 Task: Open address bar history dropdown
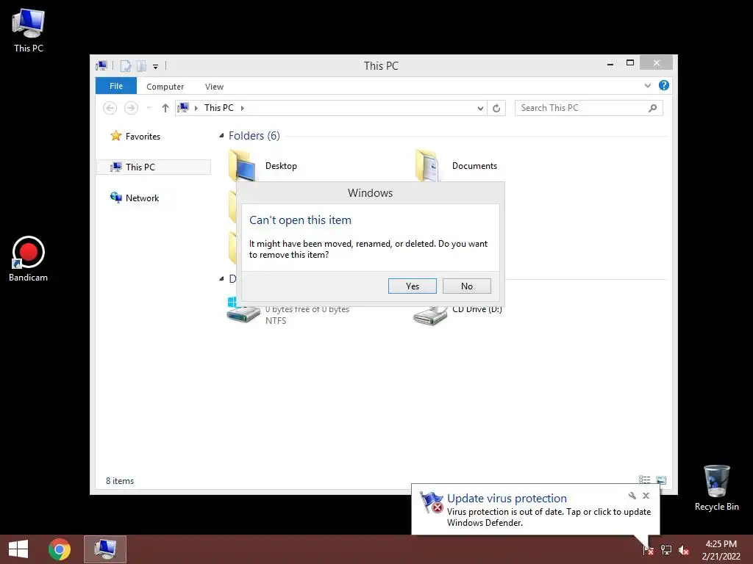479,109
